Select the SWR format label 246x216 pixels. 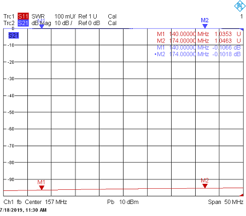pyautogui.click(x=38, y=16)
